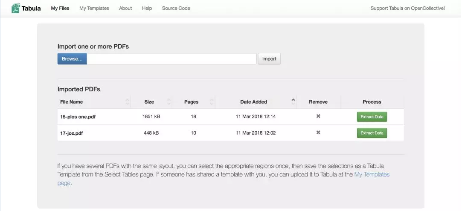Click the Date Added column header

pyautogui.click(x=253, y=102)
